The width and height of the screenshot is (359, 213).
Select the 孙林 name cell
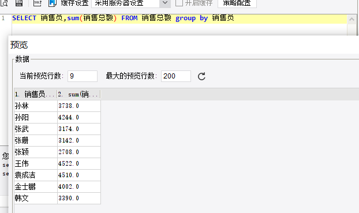point(36,106)
